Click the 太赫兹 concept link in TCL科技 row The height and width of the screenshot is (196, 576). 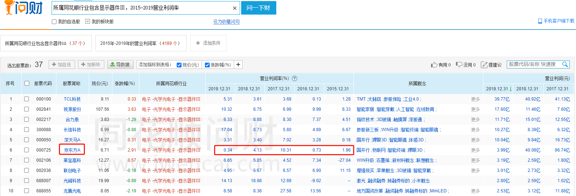pyautogui.click(x=374, y=99)
